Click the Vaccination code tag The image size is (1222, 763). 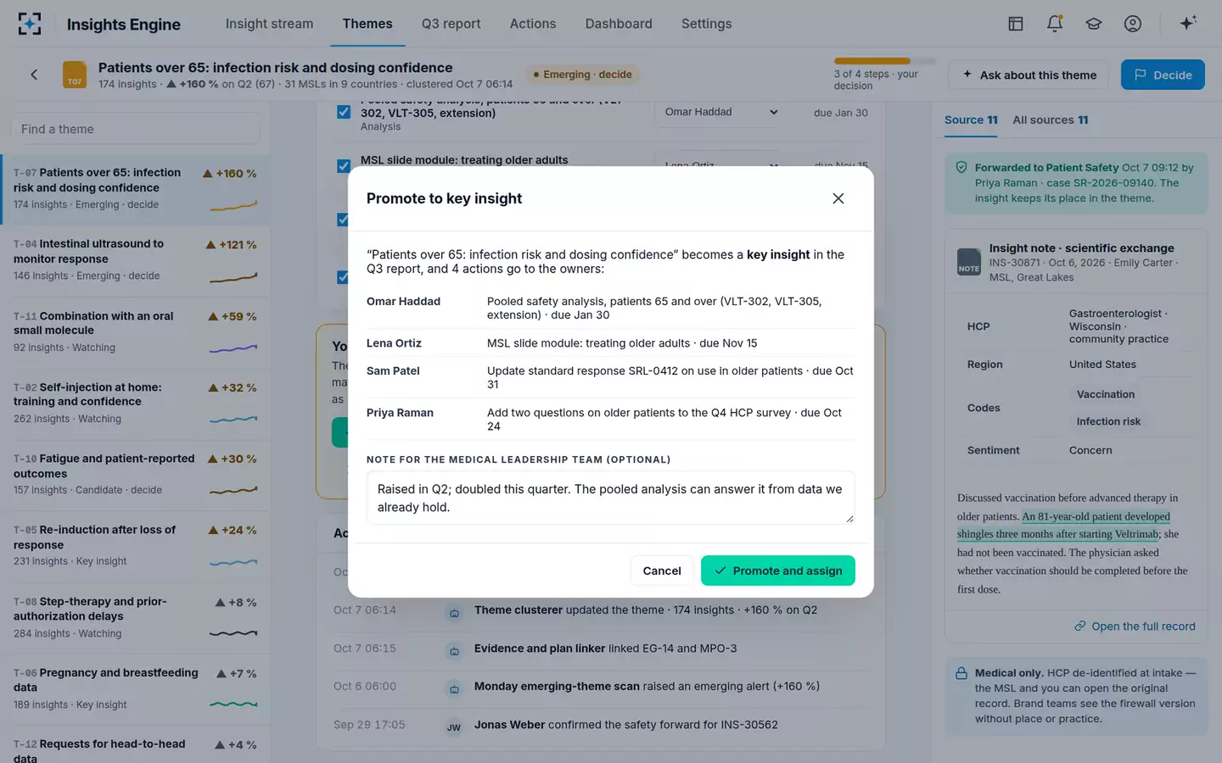coord(1105,394)
